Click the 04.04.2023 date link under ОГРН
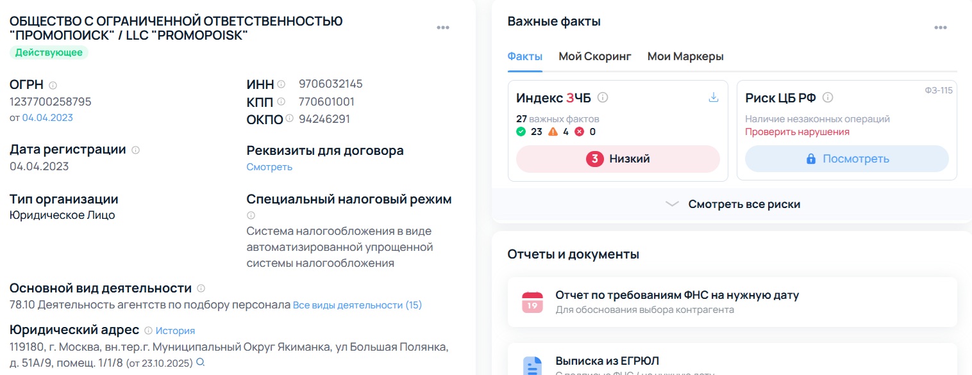972x375 pixels. click(47, 118)
